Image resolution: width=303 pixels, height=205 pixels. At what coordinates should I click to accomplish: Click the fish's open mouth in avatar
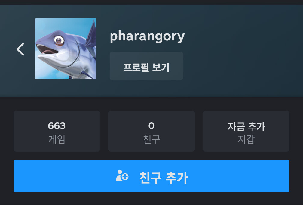47,49
